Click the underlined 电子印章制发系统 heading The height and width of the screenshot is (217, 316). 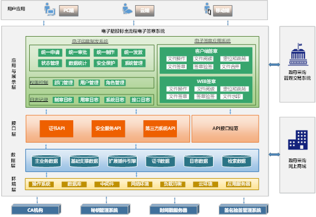tap(90, 41)
